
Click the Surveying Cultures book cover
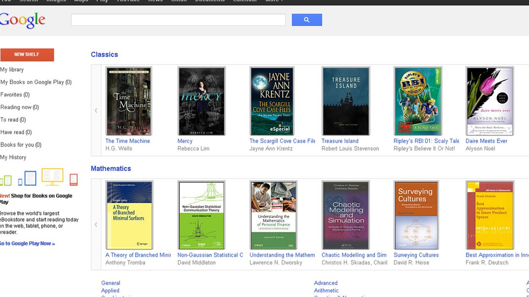[416, 215]
